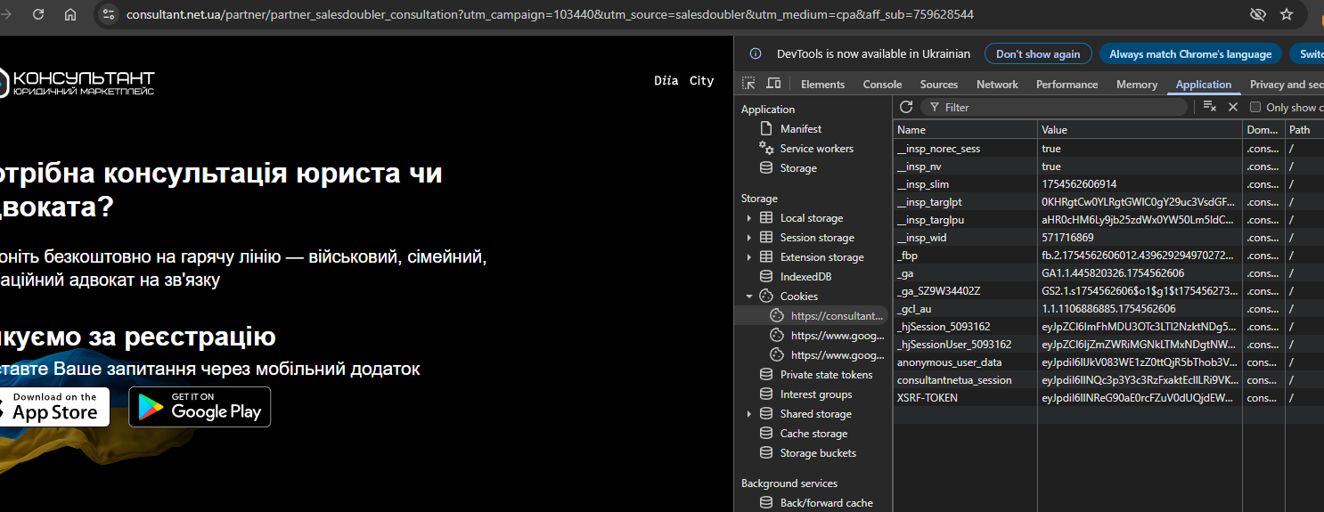
Task: Open the Sources tab
Action: tap(939, 85)
